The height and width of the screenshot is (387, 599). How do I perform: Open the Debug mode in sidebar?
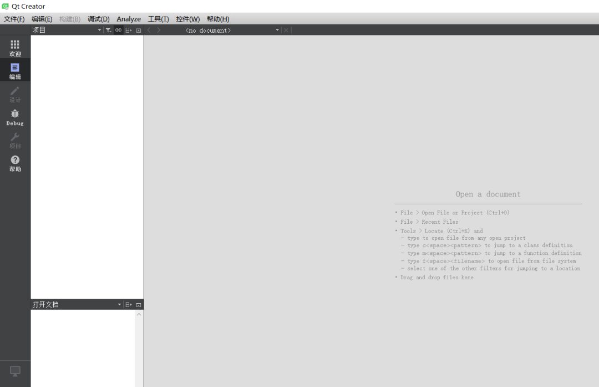pyautogui.click(x=15, y=117)
